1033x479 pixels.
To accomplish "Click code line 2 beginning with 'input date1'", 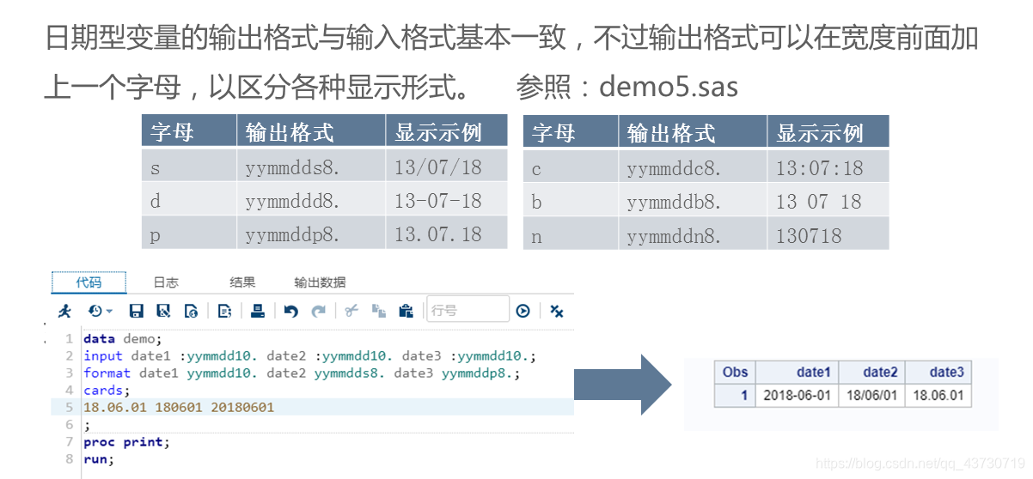I will [310, 355].
